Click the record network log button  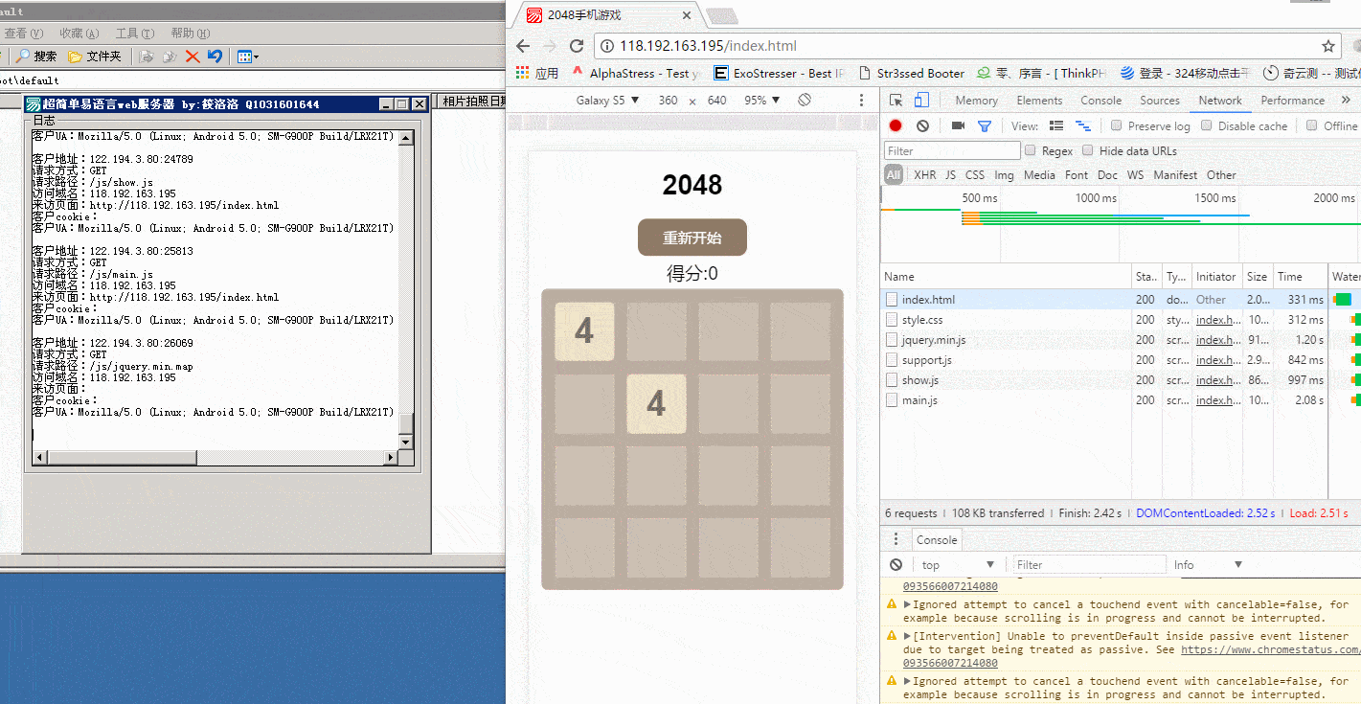click(896, 125)
